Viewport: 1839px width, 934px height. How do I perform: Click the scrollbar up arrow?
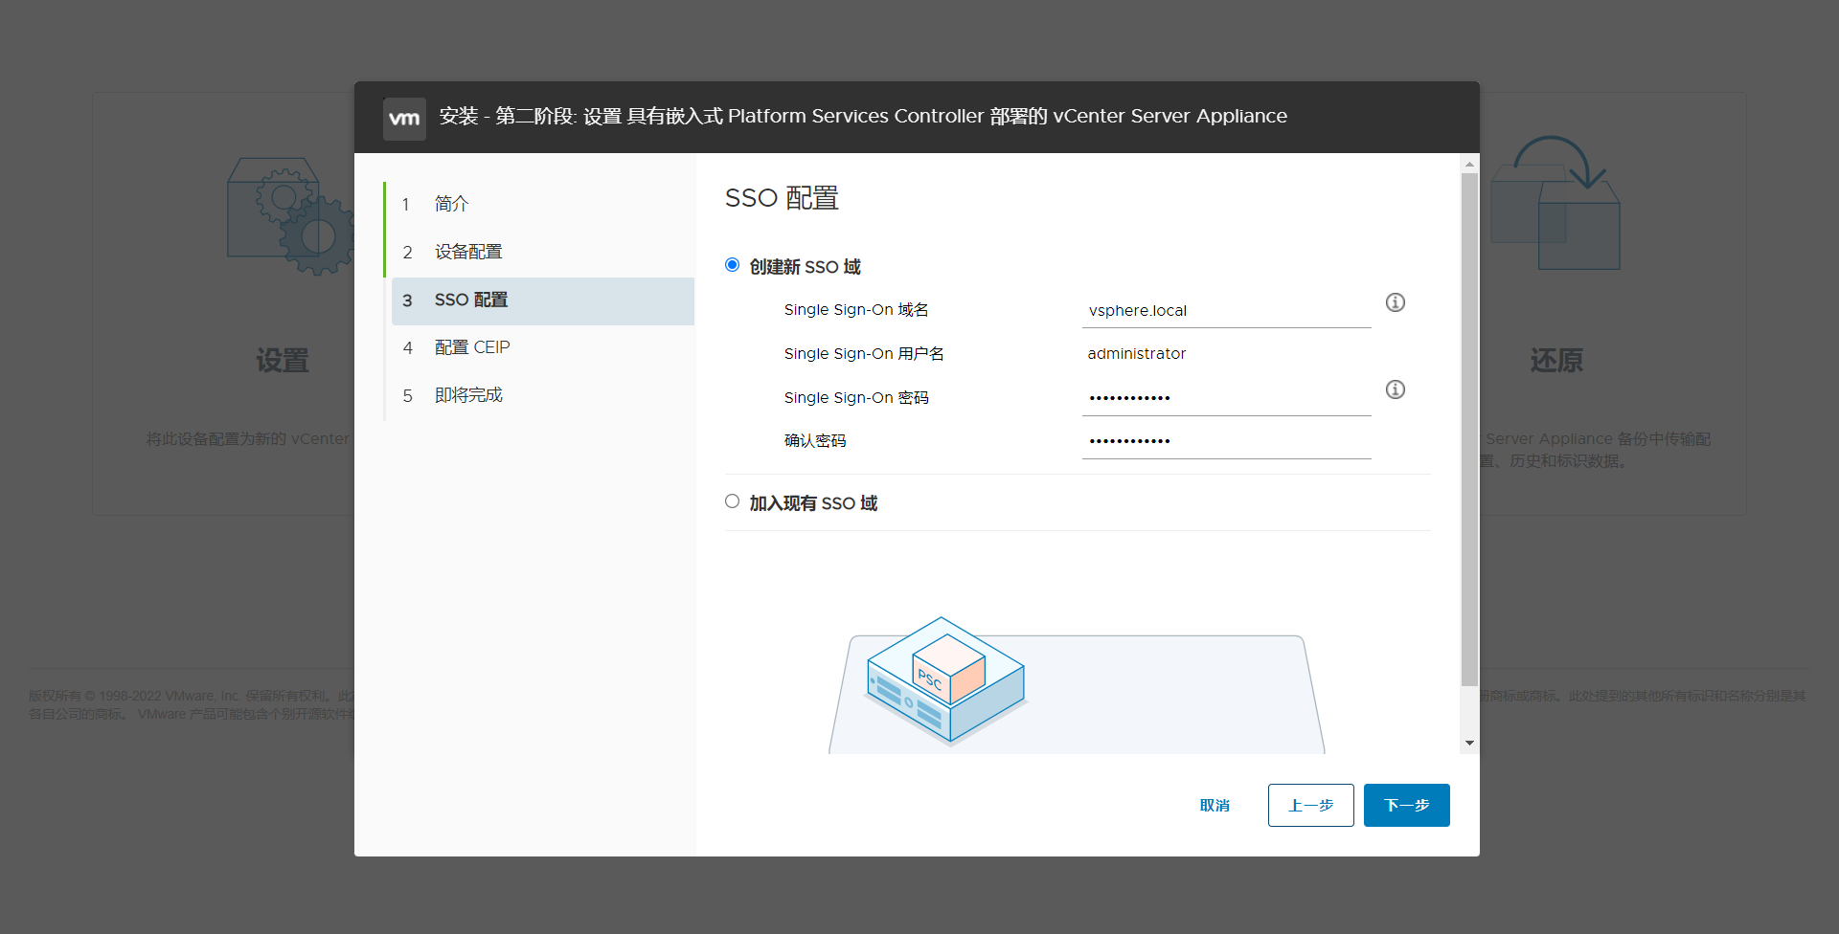[1469, 165]
